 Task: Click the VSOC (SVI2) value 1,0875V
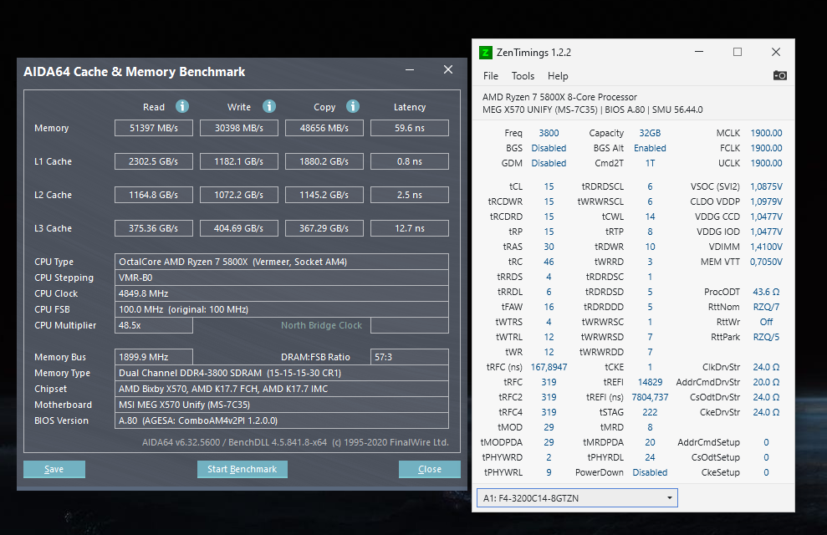tap(766, 186)
